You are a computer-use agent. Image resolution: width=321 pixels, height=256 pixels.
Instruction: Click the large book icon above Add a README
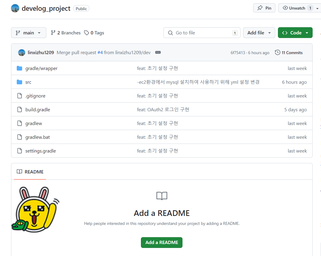[162, 196]
